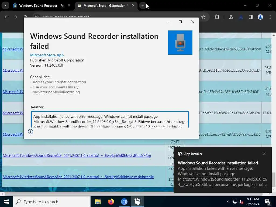276x207 pixels.
Task: Click hash ending 7948652eb32a in the table
Action: 229,113
